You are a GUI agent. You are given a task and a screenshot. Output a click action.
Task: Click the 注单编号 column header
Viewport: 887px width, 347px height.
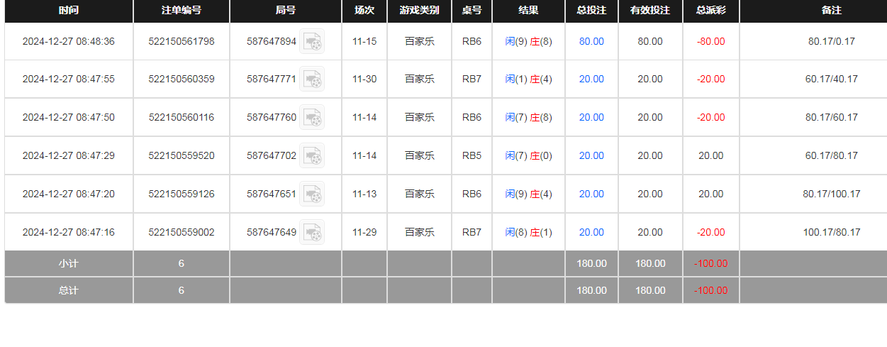(182, 11)
